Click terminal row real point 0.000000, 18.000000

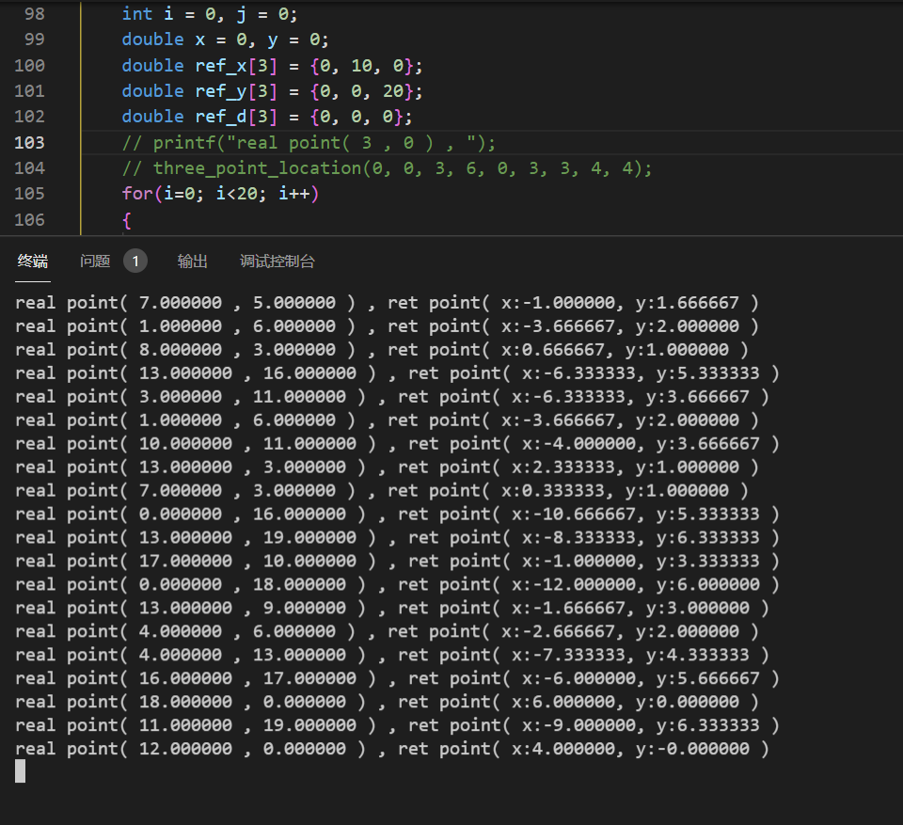pyautogui.click(x=397, y=585)
